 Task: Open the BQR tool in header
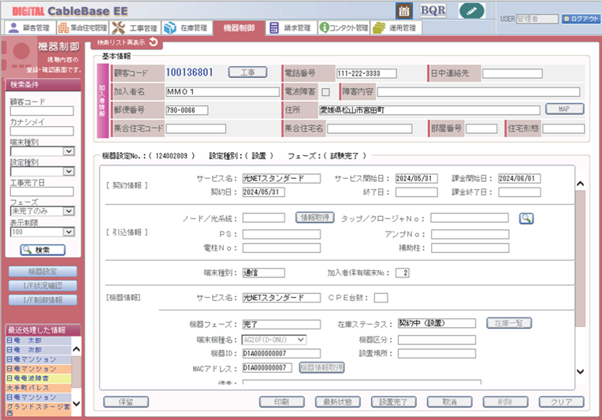click(x=433, y=11)
